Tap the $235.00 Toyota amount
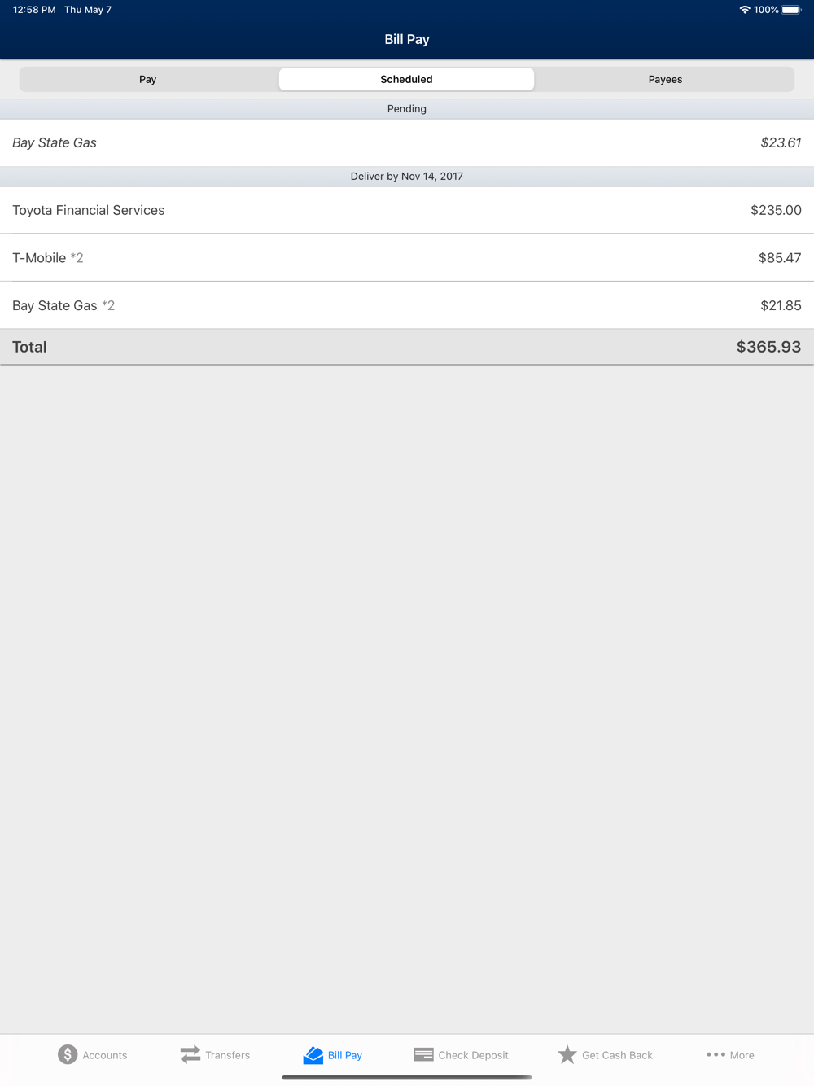 (776, 210)
